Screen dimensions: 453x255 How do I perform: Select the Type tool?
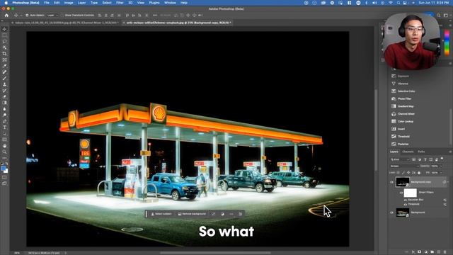pyautogui.click(x=5, y=127)
